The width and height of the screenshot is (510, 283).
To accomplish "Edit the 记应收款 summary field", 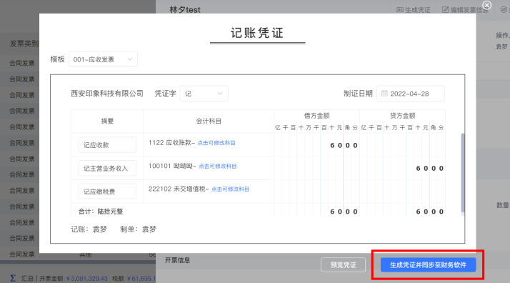I will coord(107,145).
